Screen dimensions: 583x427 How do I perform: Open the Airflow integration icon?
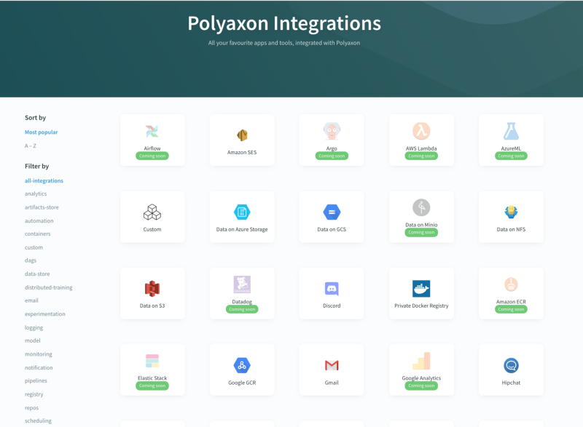click(152, 131)
